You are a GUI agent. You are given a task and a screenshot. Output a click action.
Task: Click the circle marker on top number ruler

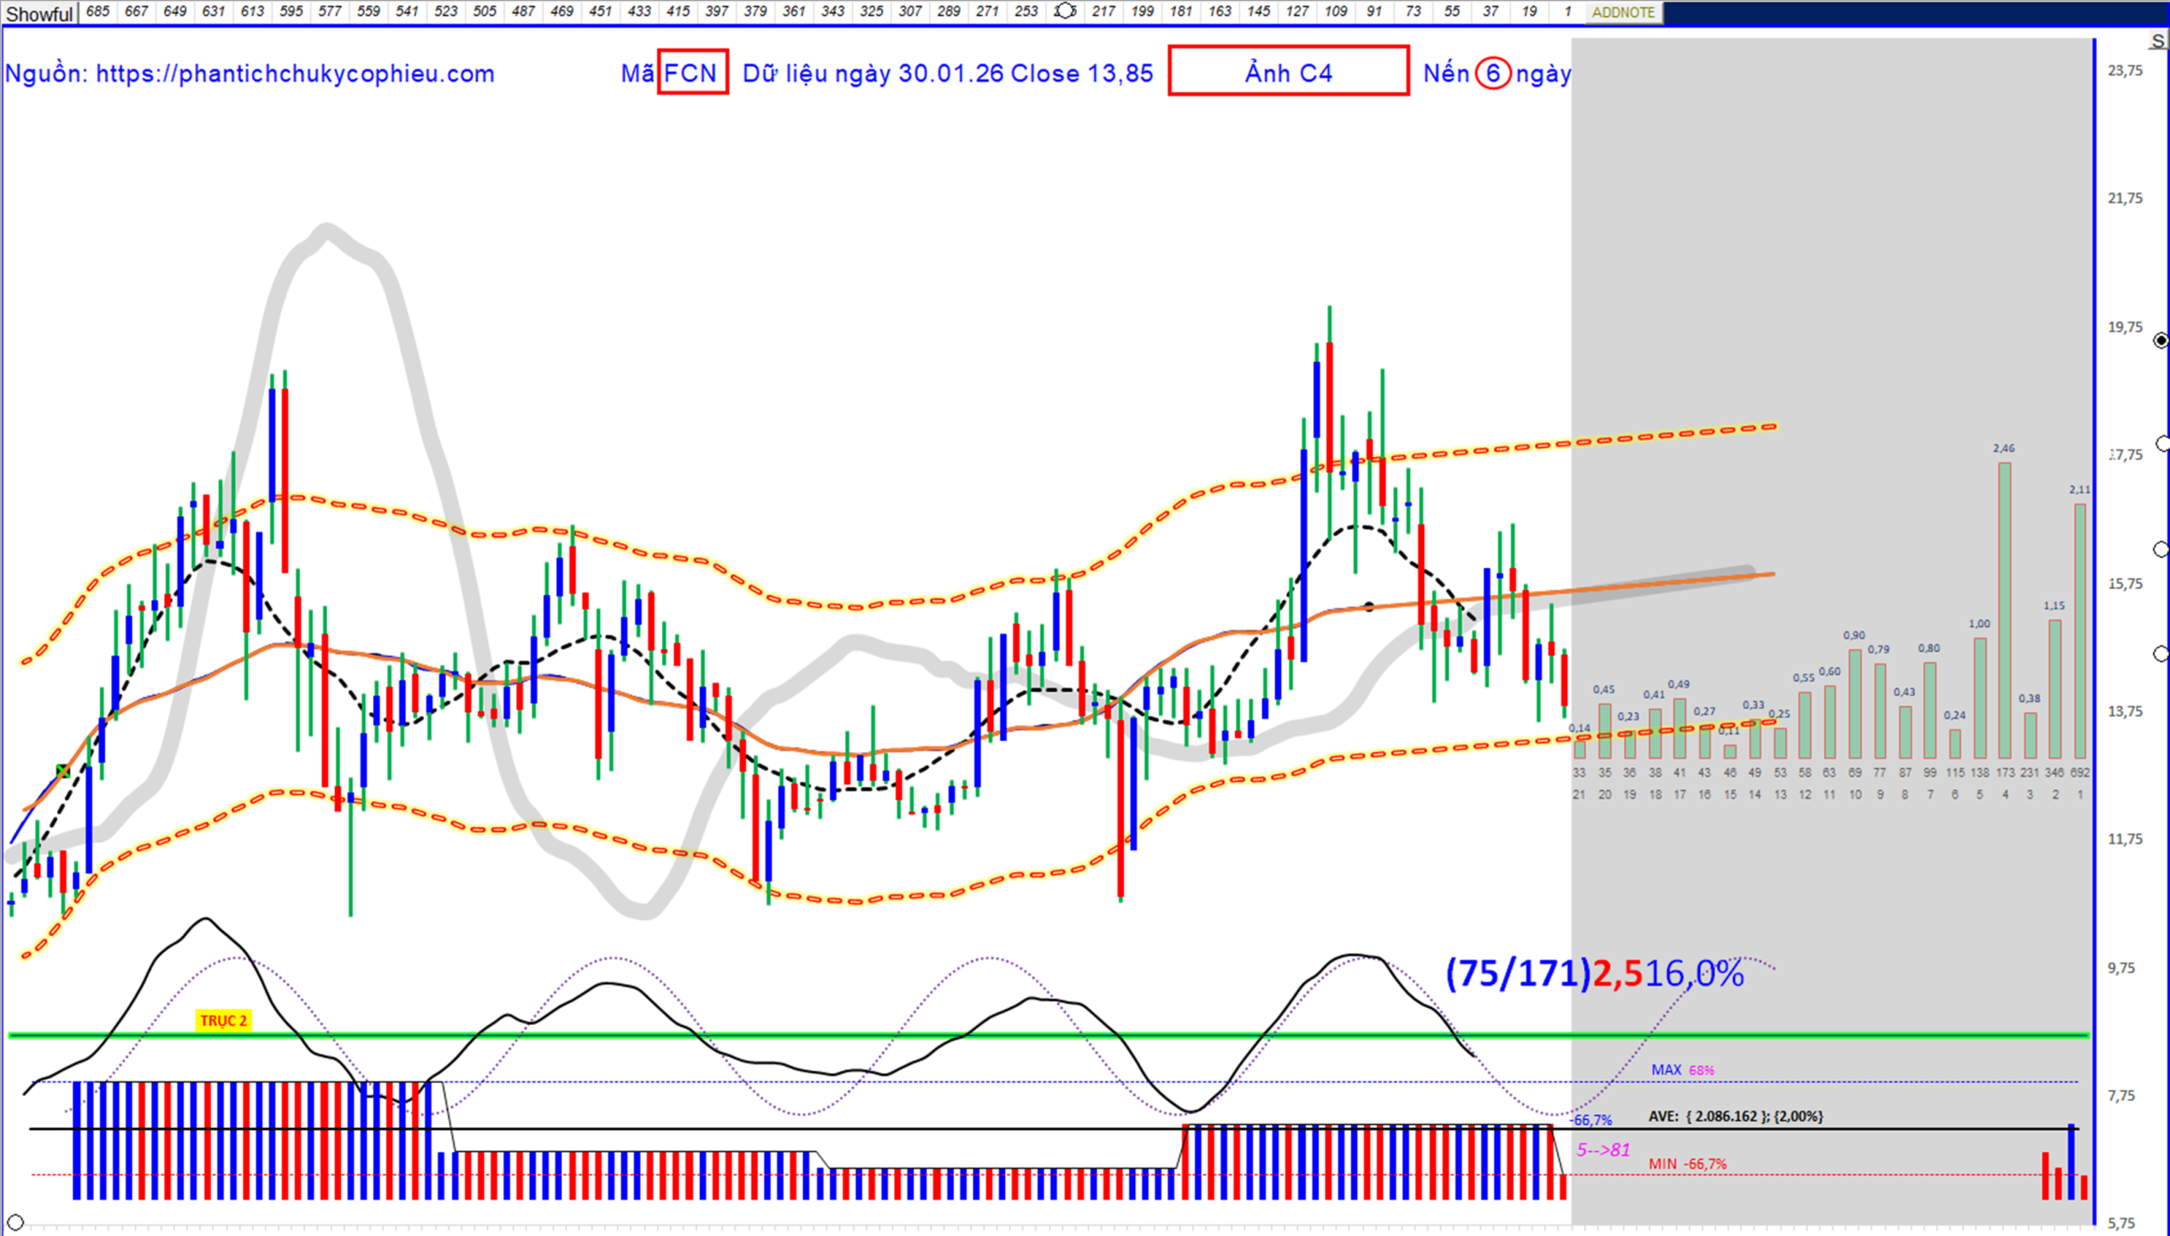[x=1064, y=11]
